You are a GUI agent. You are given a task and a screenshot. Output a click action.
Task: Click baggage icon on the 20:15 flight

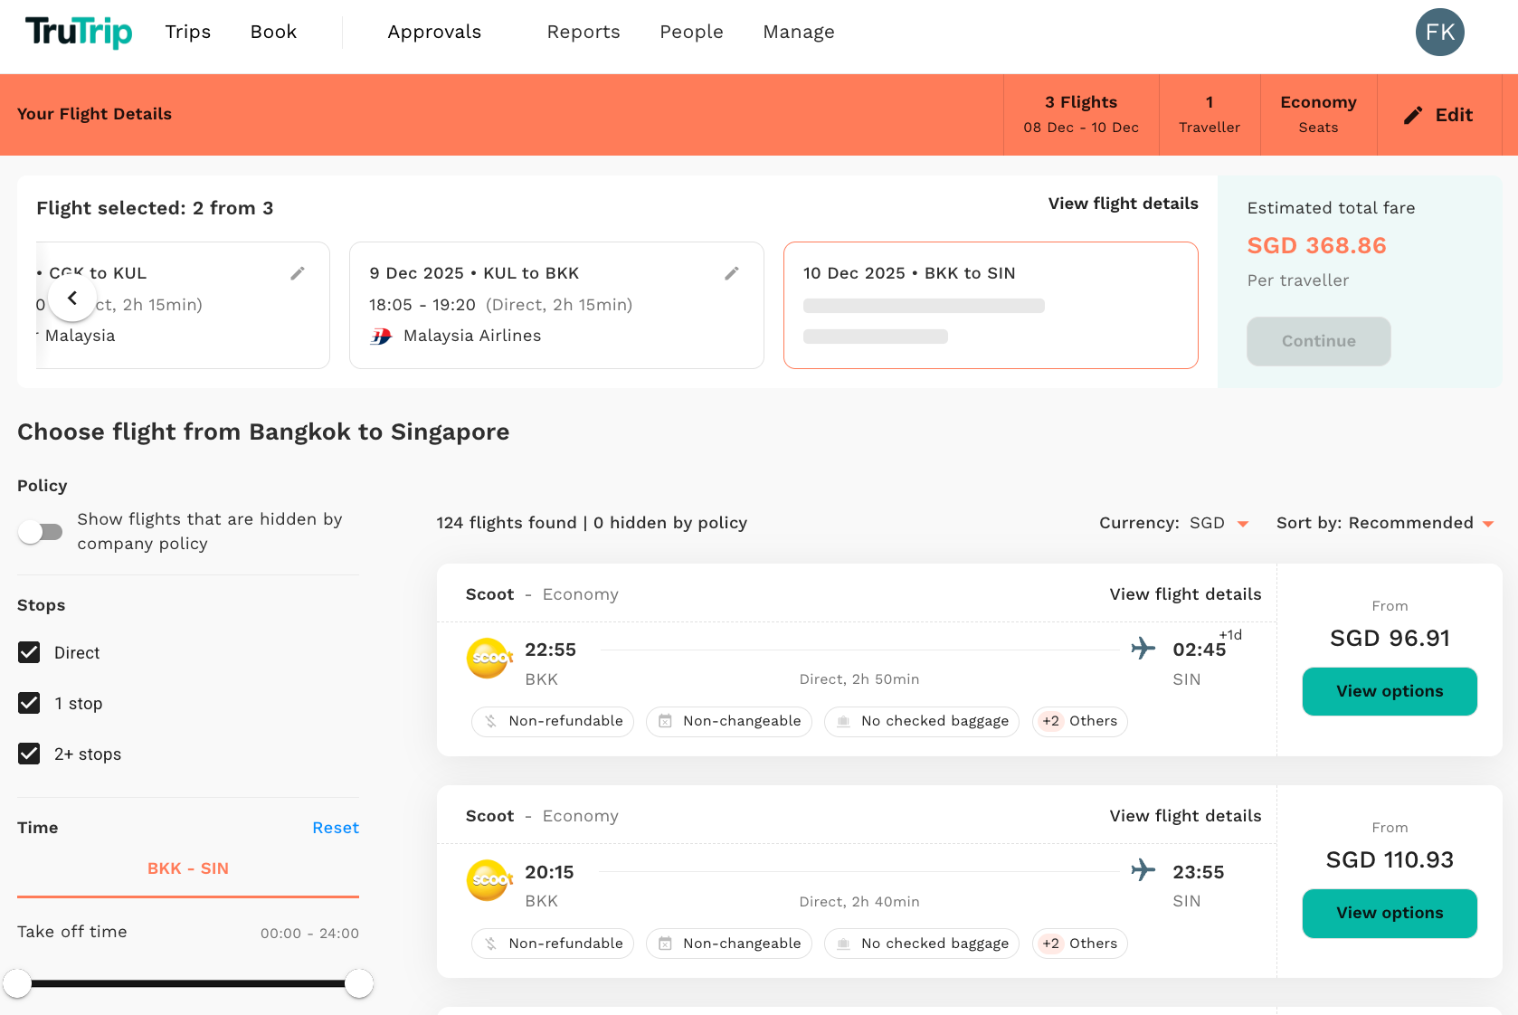843,944
